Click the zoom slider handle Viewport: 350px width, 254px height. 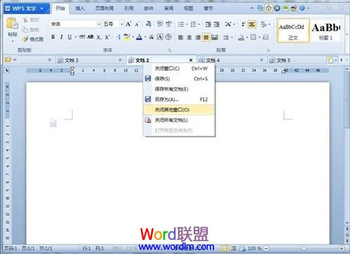tap(304, 248)
